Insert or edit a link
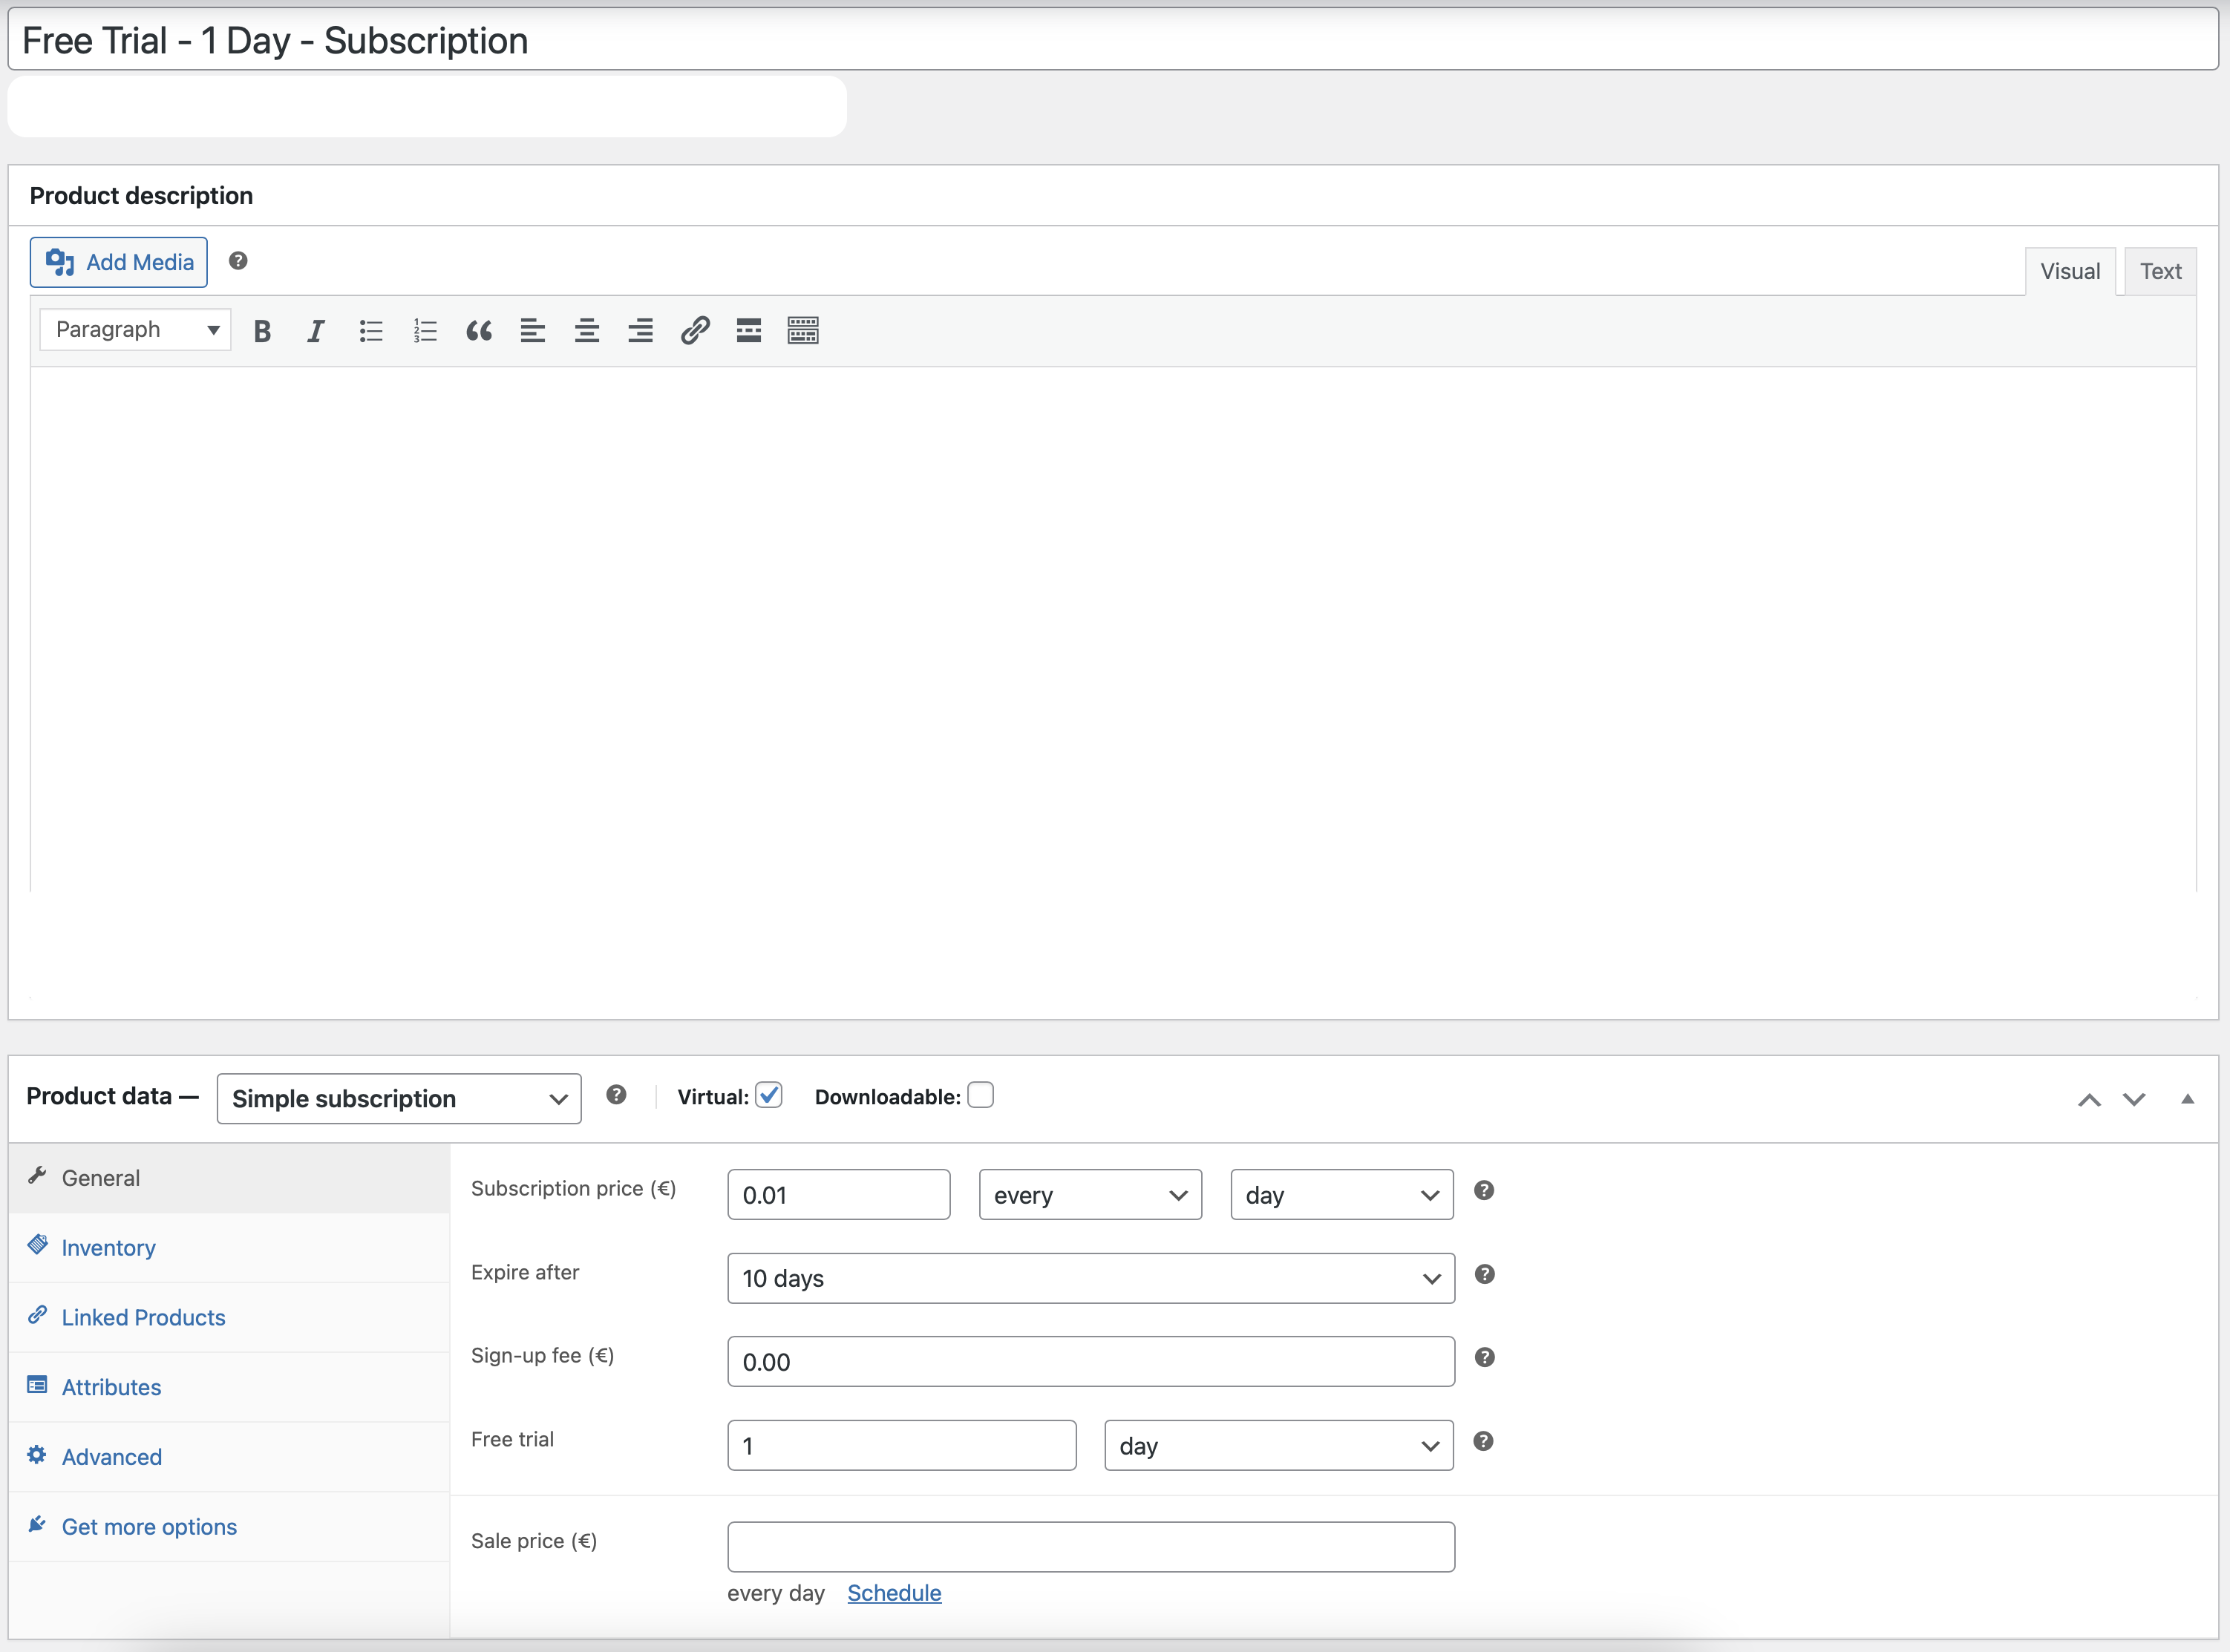Image resolution: width=2230 pixels, height=1652 pixels. 695,331
